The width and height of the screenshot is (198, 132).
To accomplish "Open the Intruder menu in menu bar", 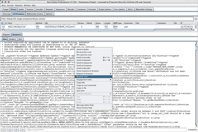I will tap(10, 6).
